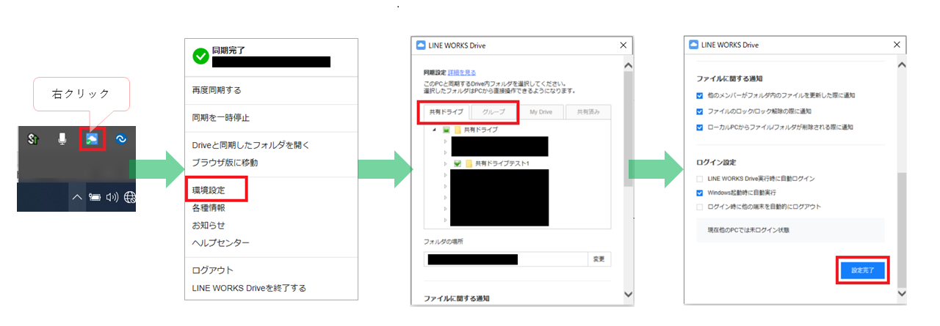Open the 詳細を見る link
This screenshot has height=326, width=940.
pos(461,73)
